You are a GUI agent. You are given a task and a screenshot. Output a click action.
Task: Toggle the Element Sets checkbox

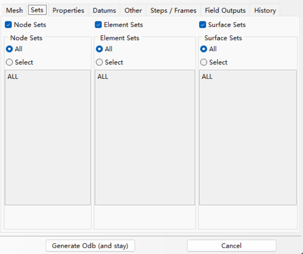pos(98,25)
